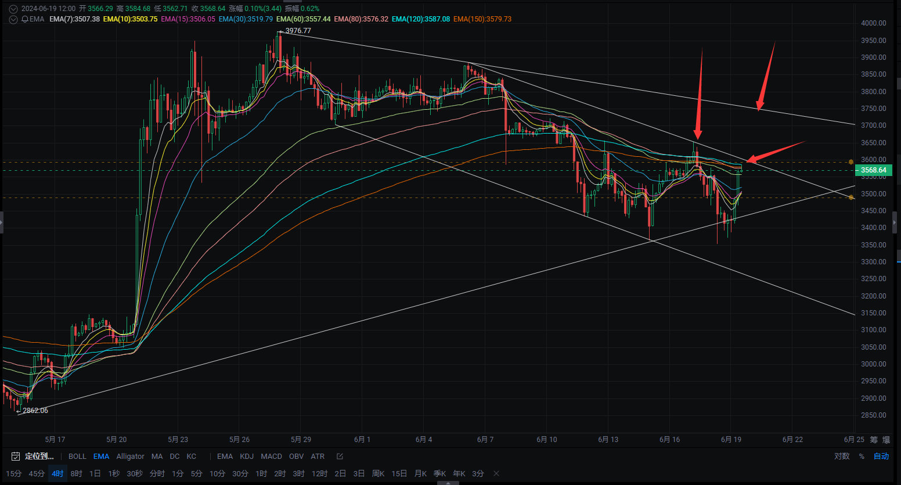Click the pink EMA(80):3576.32 legend label
The height and width of the screenshot is (485, 901).
(361, 19)
